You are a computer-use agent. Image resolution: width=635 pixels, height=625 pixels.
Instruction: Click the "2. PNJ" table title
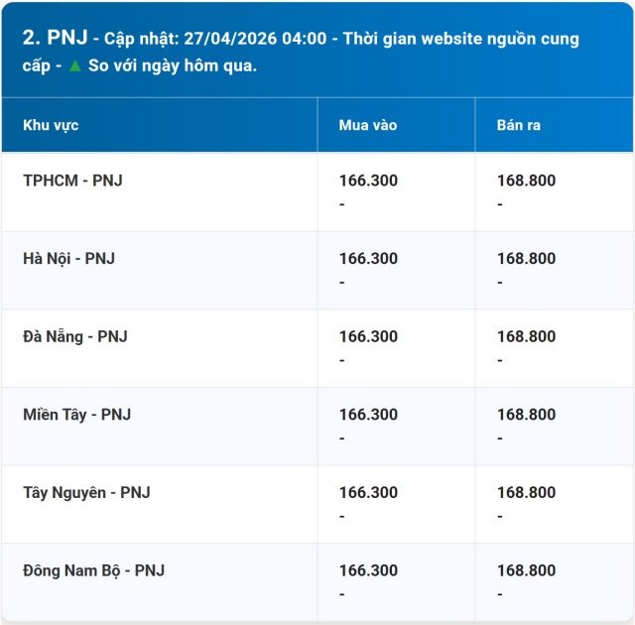(x=54, y=39)
